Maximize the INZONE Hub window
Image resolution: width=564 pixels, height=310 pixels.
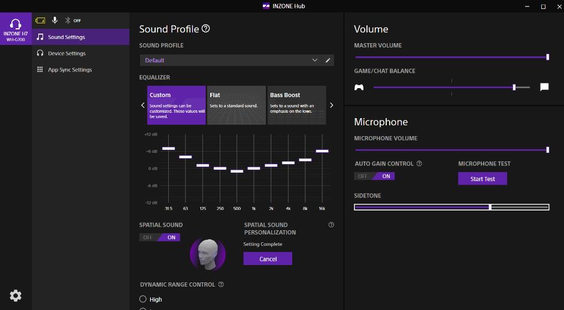[543, 6]
